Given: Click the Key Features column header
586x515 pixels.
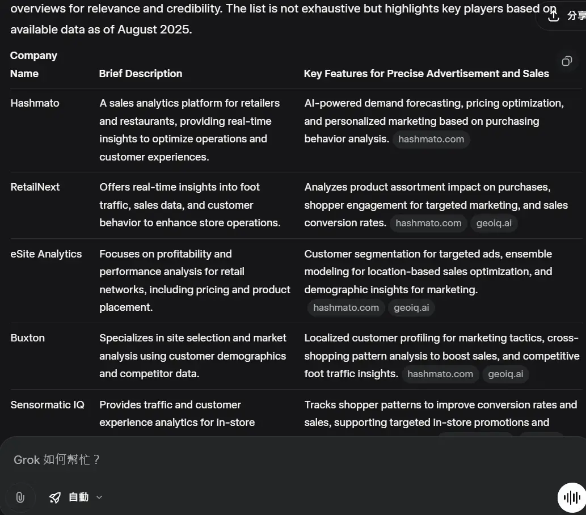Looking at the screenshot, I should (427, 74).
